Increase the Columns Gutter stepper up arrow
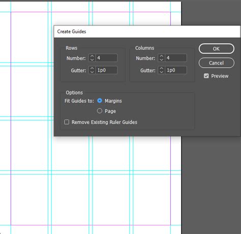 161,69
